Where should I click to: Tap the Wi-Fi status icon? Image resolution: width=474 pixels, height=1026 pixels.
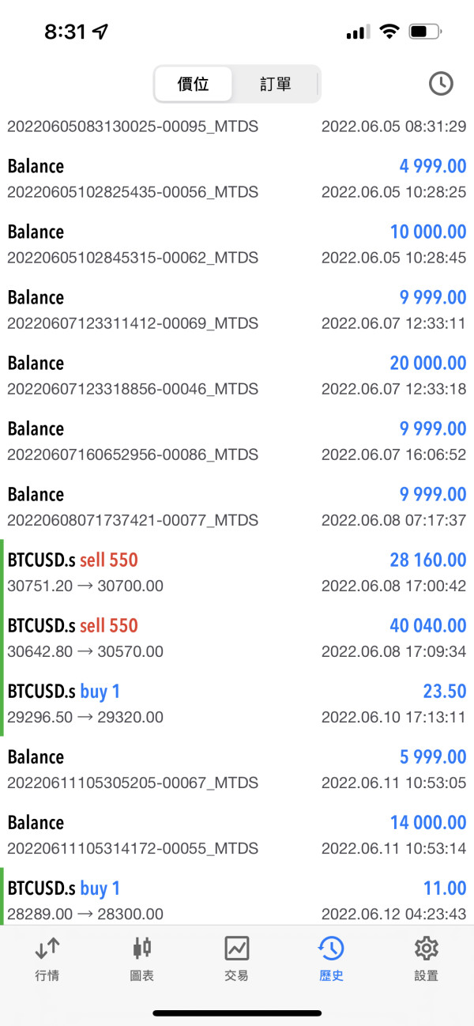coord(389,32)
